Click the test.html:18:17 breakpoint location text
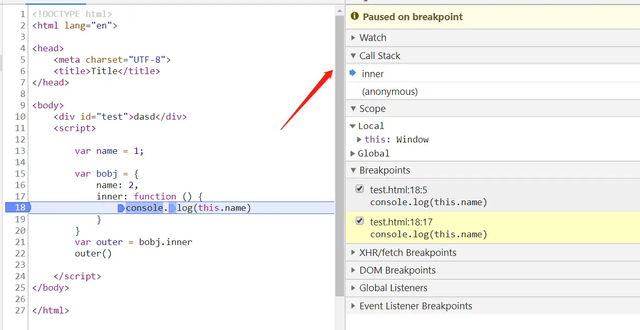Viewport: 640px width, 330px height. (x=401, y=222)
